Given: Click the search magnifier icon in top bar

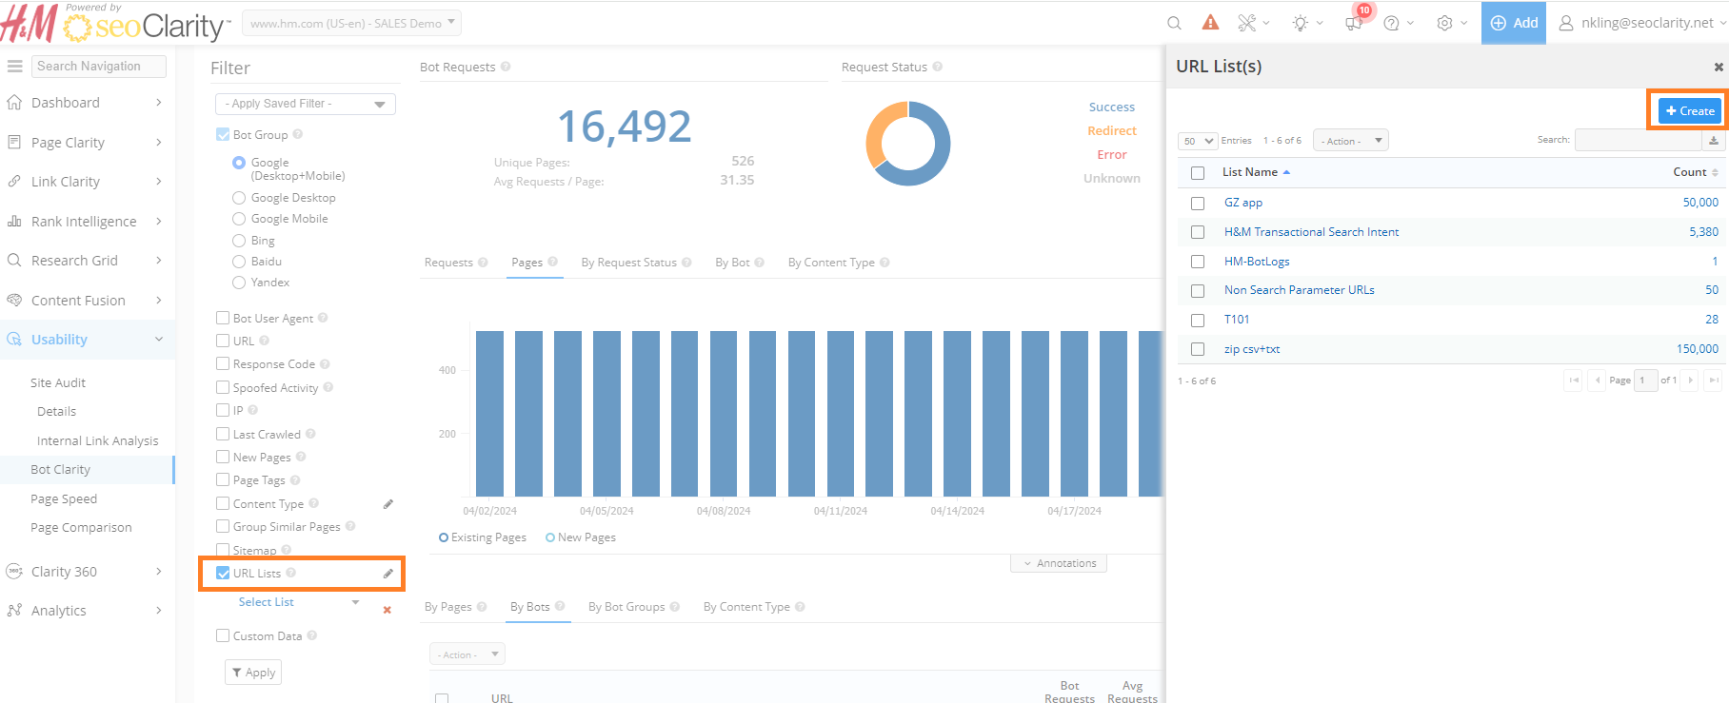Looking at the screenshot, I should tap(1174, 23).
